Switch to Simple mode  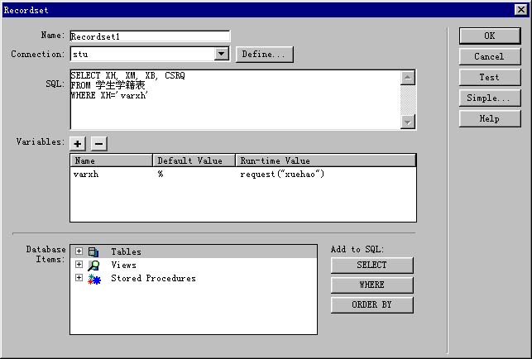[x=489, y=98]
